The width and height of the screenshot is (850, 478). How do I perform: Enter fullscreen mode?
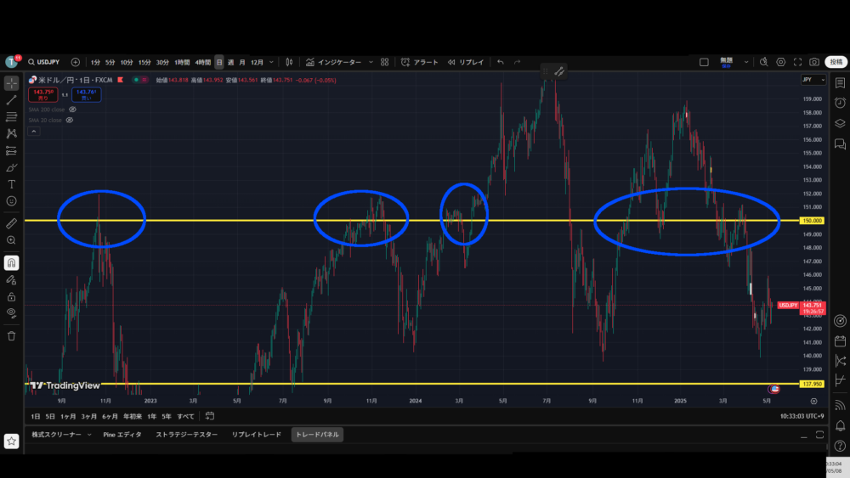point(797,62)
